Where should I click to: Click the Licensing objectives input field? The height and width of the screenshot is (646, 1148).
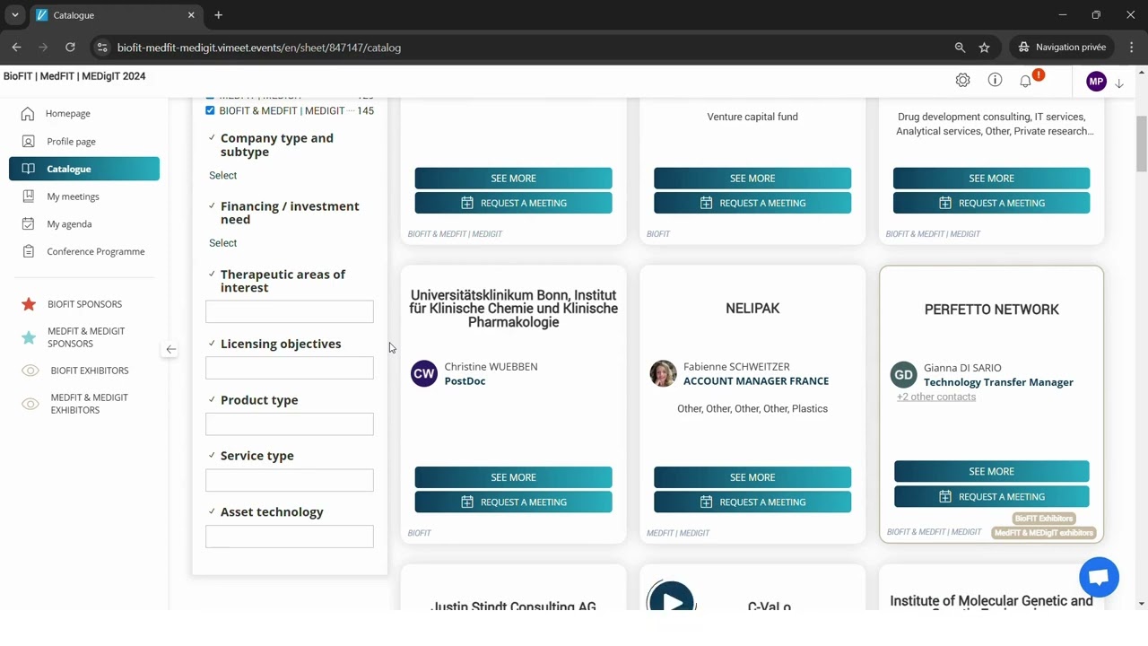[x=290, y=368]
